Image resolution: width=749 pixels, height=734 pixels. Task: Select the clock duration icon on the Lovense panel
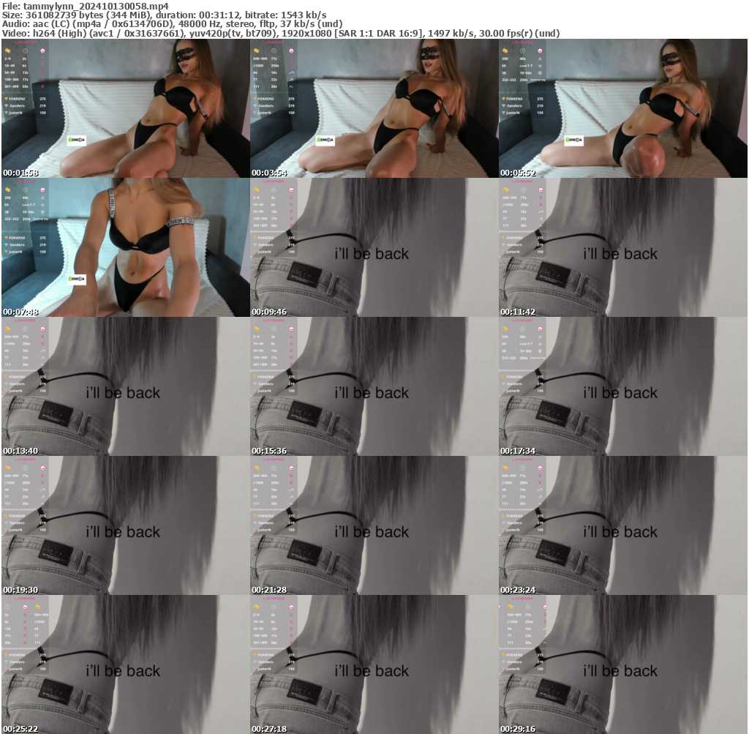(25, 50)
